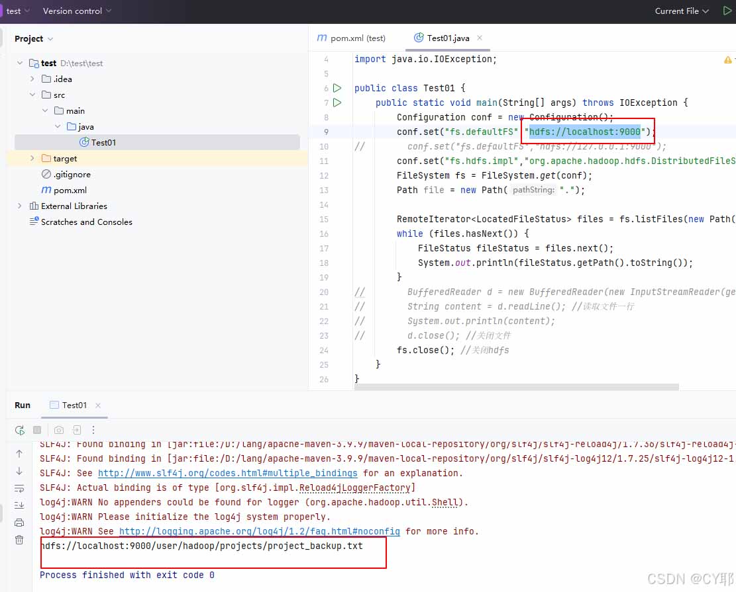Open the Version control dropdown menu
Image resolution: width=736 pixels, height=592 pixels.
pos(77,11)
